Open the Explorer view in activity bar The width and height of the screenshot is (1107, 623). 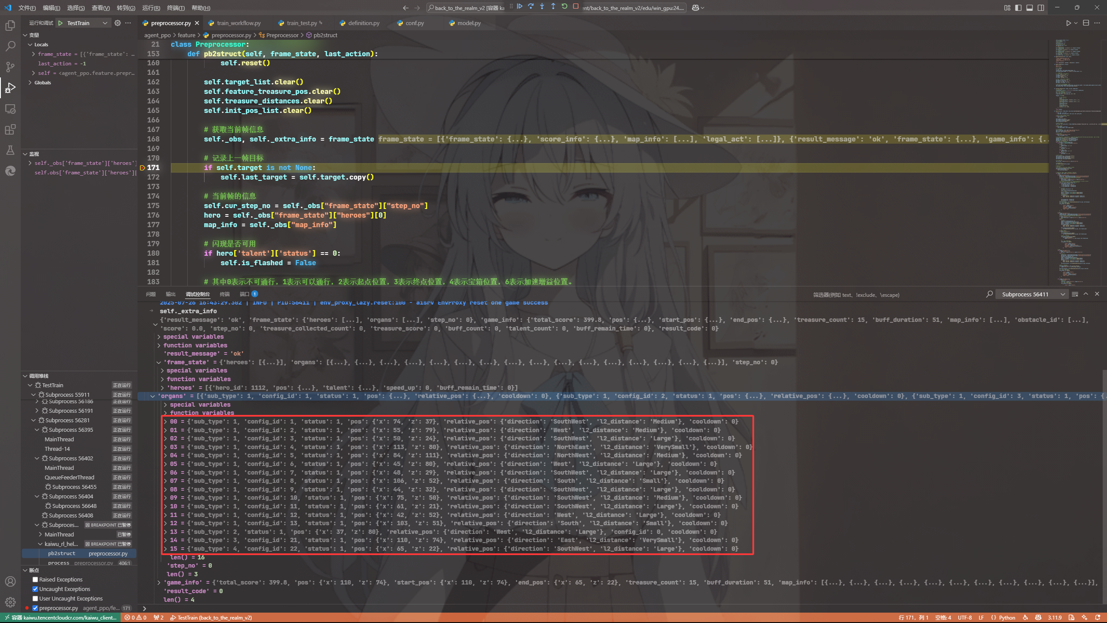pyautogui.click(x=10, y=25)
